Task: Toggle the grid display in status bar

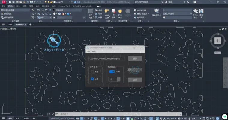Action: click(x=82, y=119)
